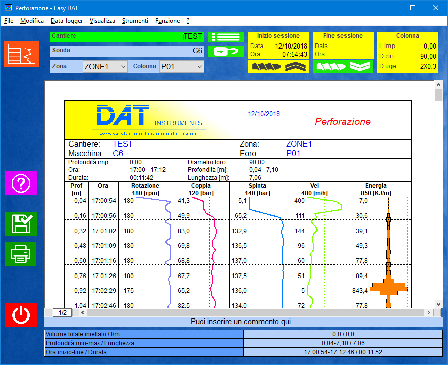448x365 pixels.
Task: Save the report with the green save icon
Action: (21, 224)
